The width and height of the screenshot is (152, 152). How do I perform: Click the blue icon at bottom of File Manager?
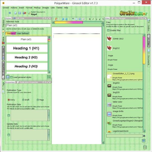pyautogui.click(x=144, y=140)
